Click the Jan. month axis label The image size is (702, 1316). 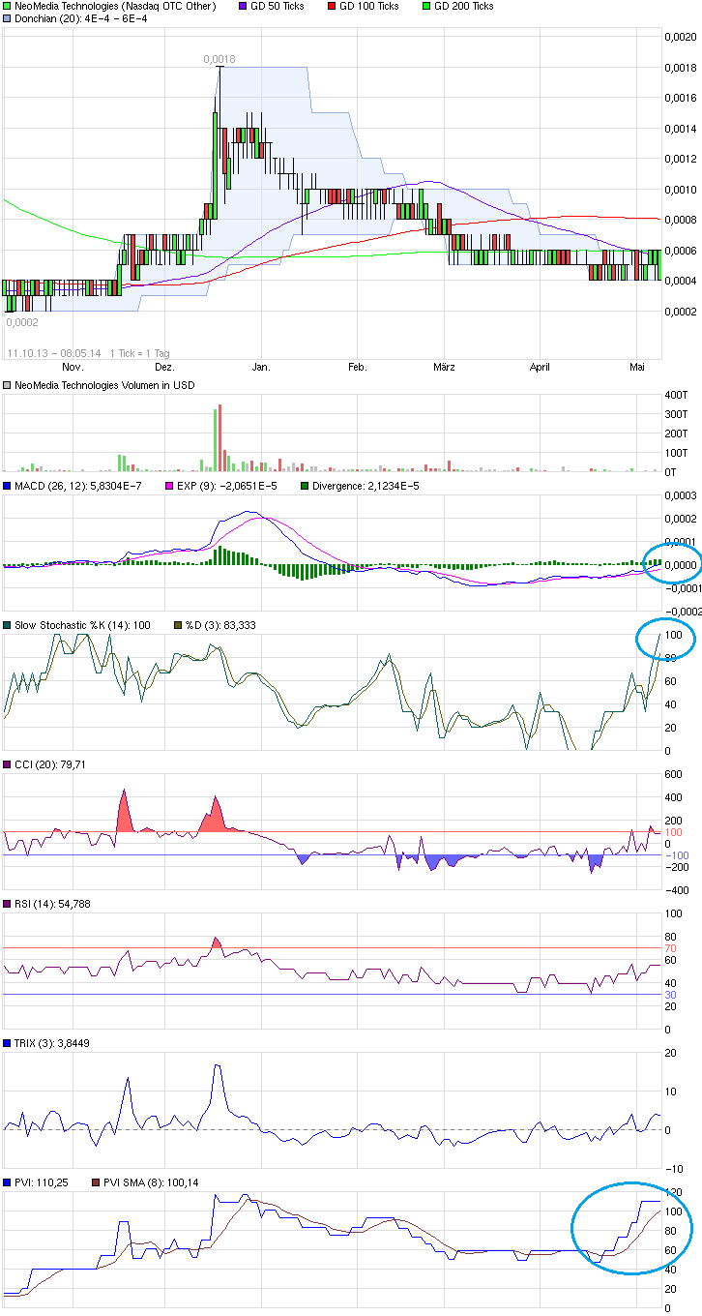pyautogui.click(x=260, y=367)
